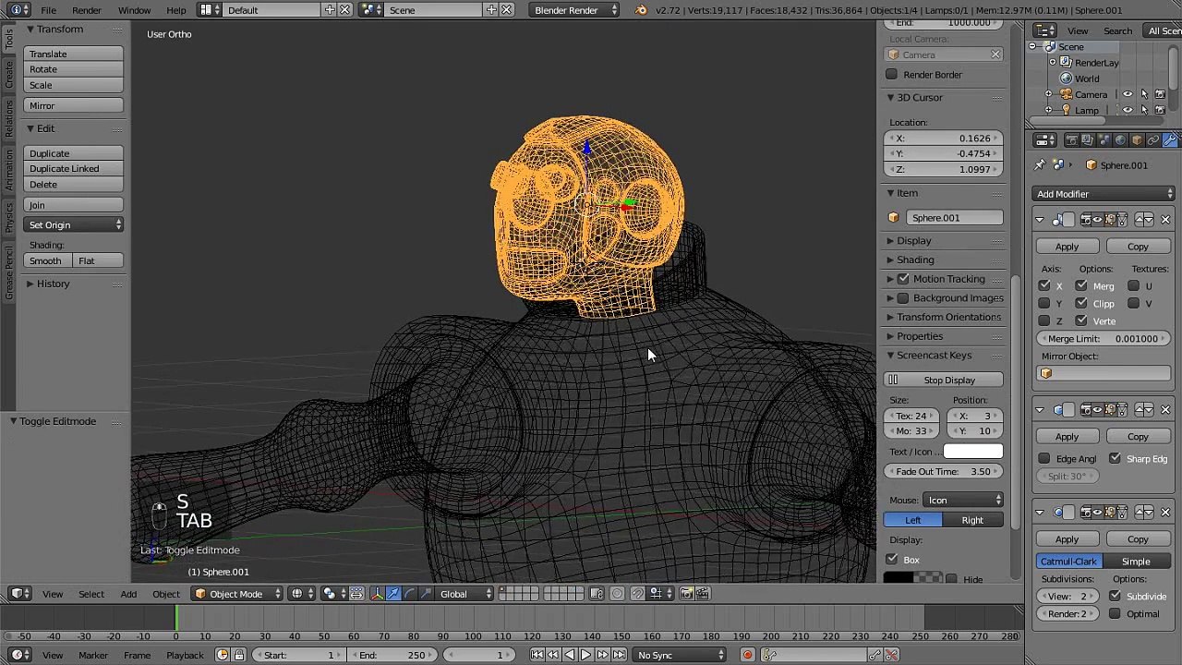Screen dimensions: 1182x665
Task: Click the Smooth shading button
Action: 45,261
